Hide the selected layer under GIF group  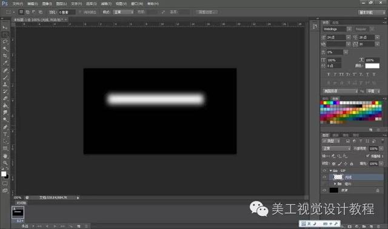tap(324, 177)
